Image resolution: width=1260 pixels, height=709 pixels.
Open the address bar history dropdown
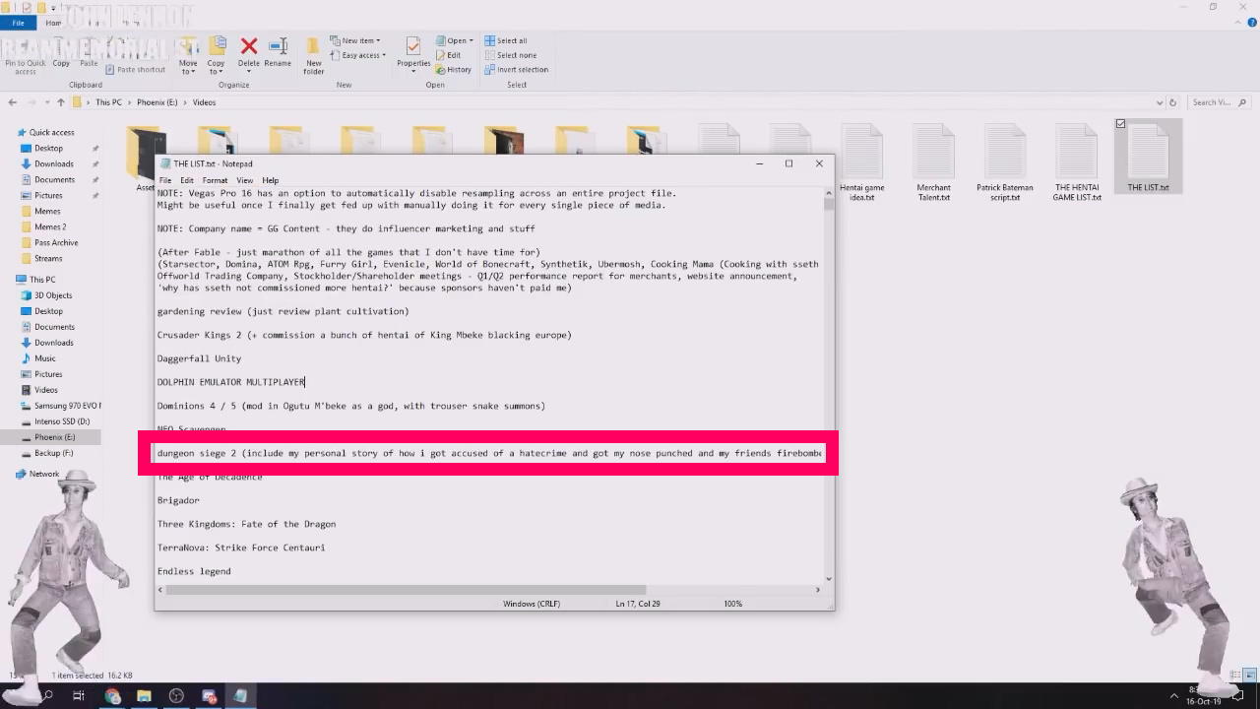[x=1159, y=102]
